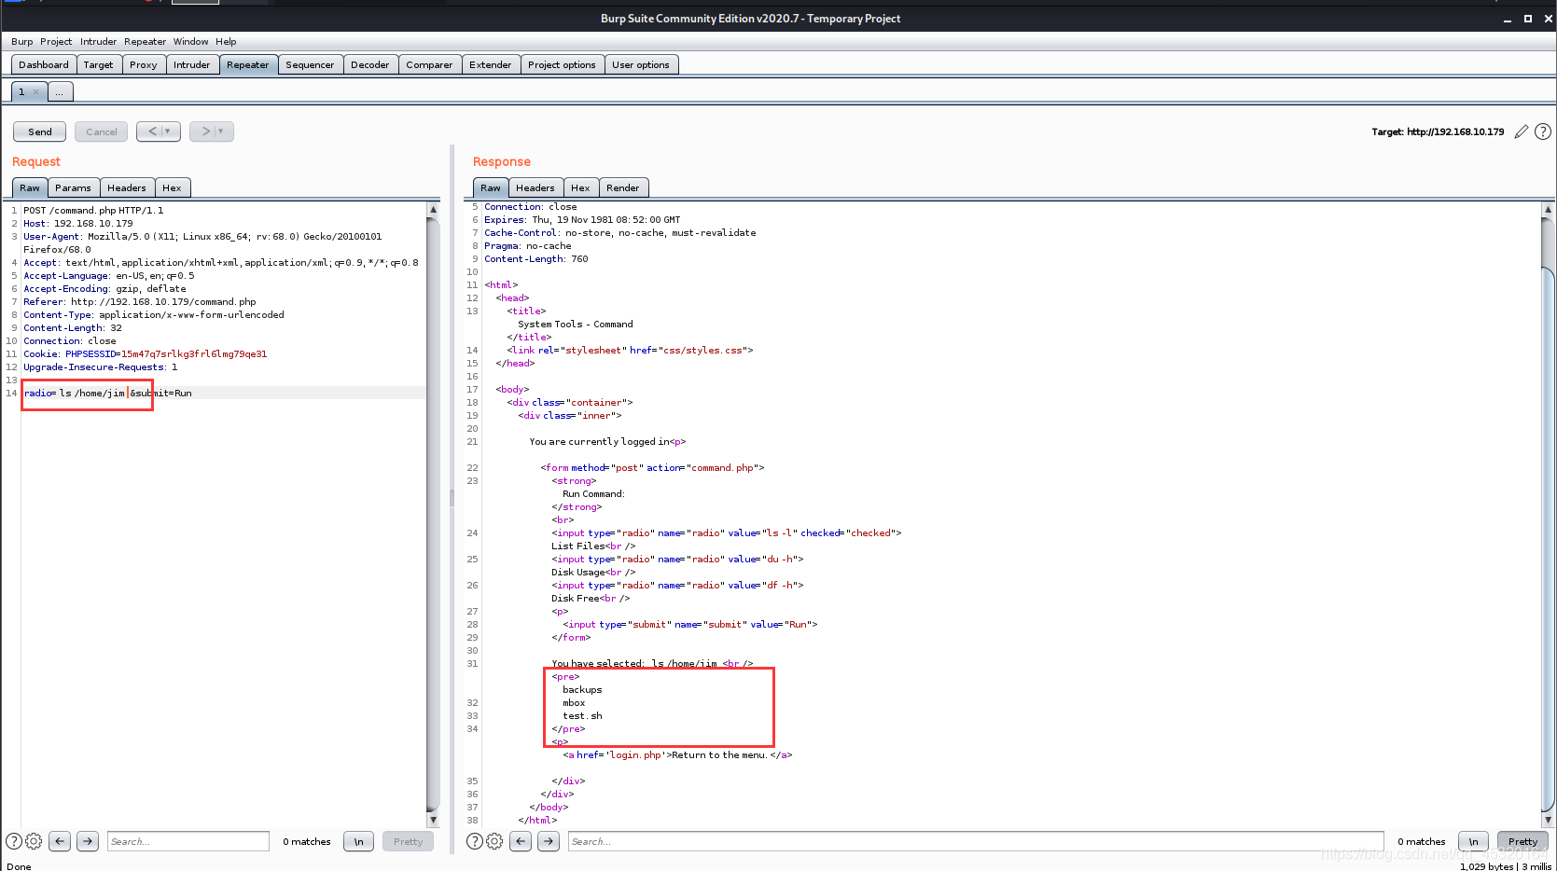Open response search help question-mark icon
The height and width of the screenshot is (871, 1557).
click(475, 841)
